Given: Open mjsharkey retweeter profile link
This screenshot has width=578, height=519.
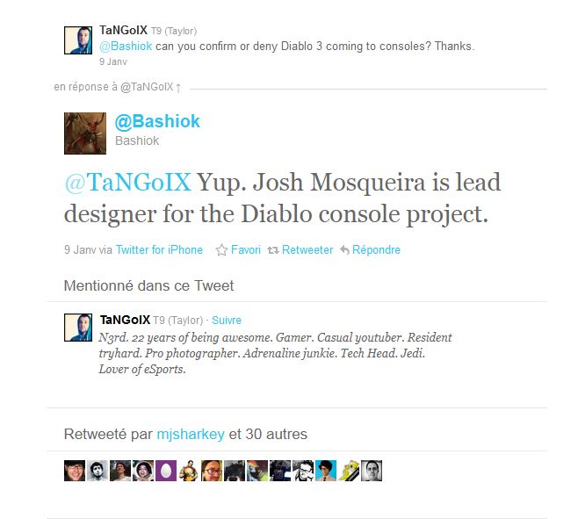Looking at the screenshot, I should tap(191, 434).
